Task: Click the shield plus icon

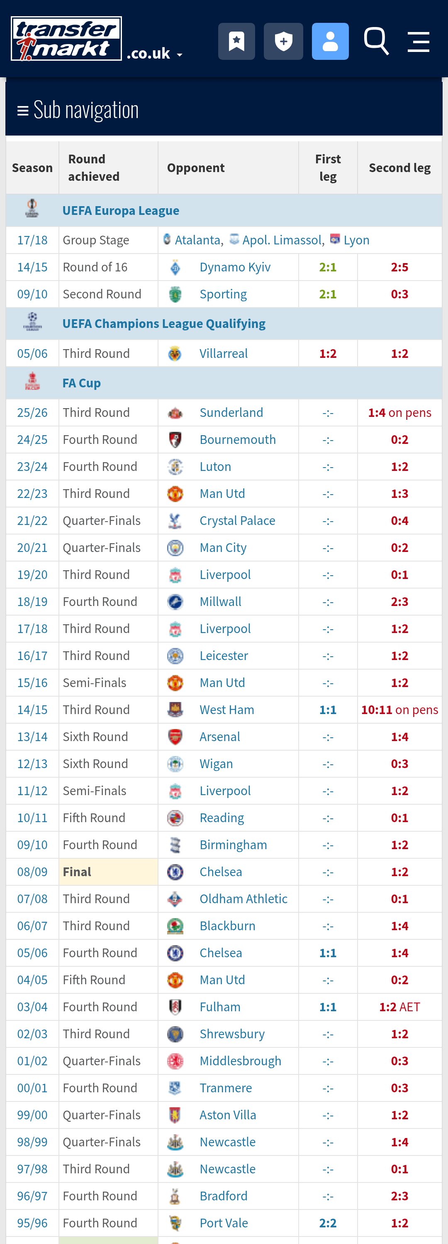Action: [x=283, y=42]
